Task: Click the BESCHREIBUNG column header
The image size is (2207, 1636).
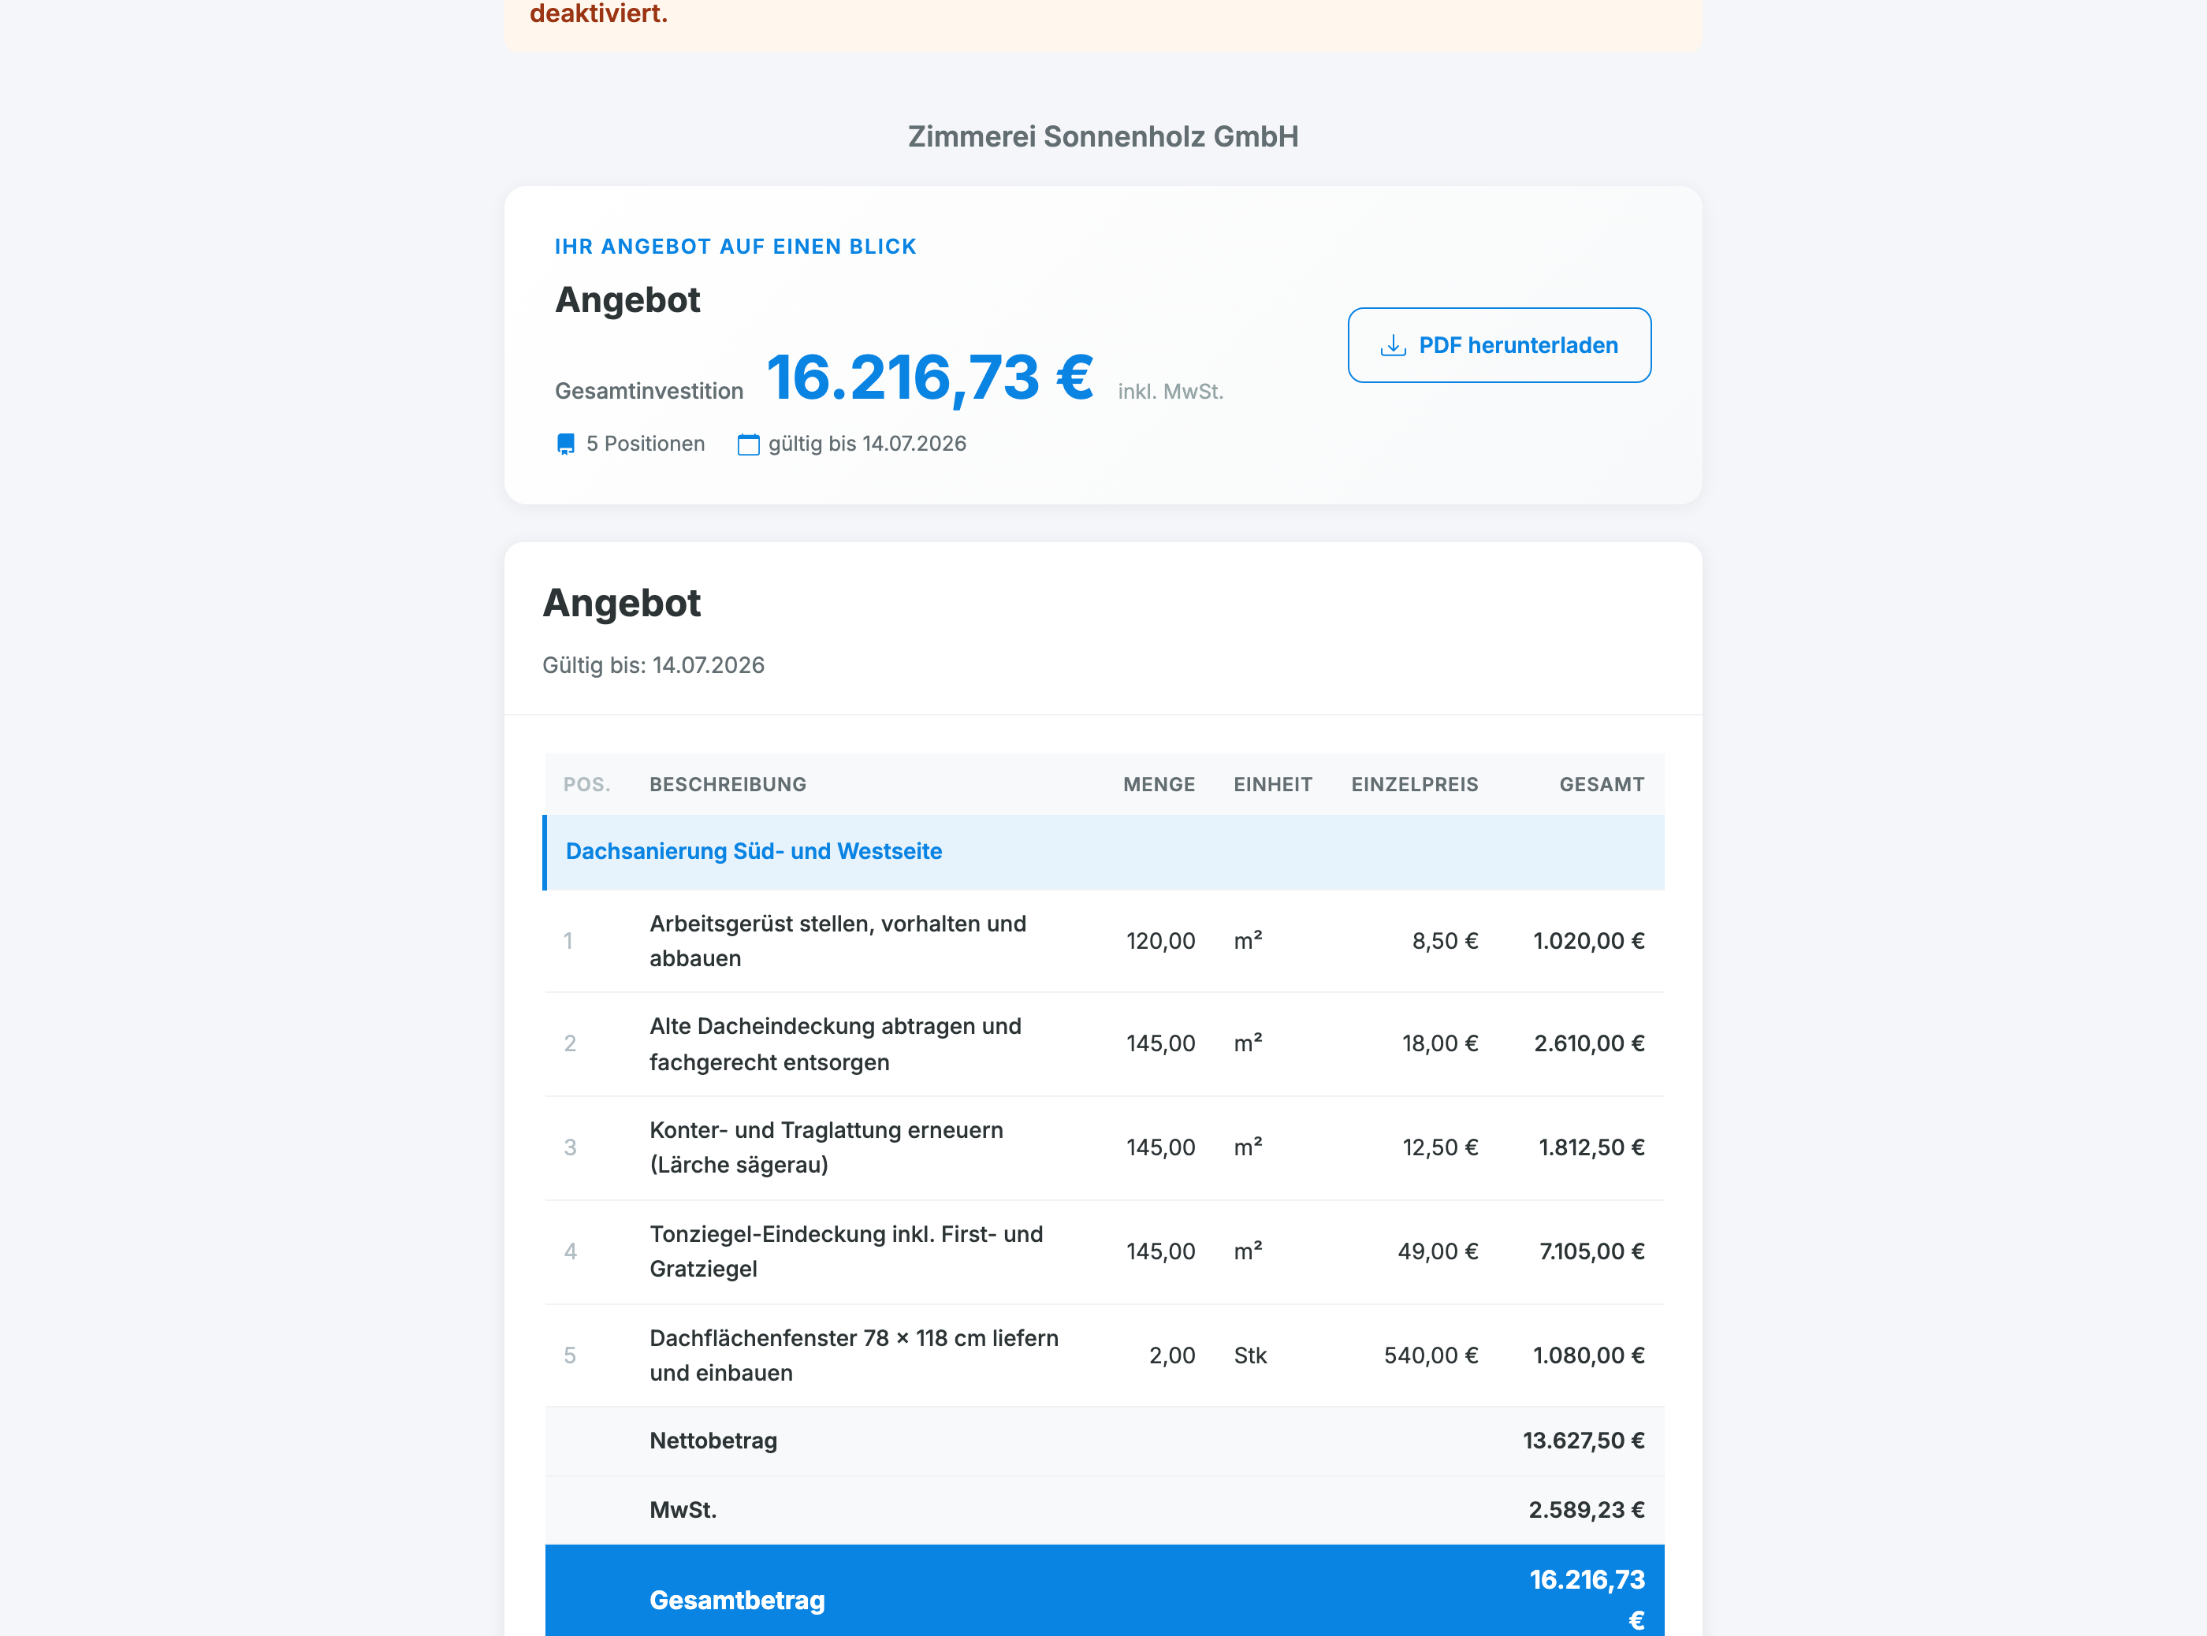Action: [728, 784]
